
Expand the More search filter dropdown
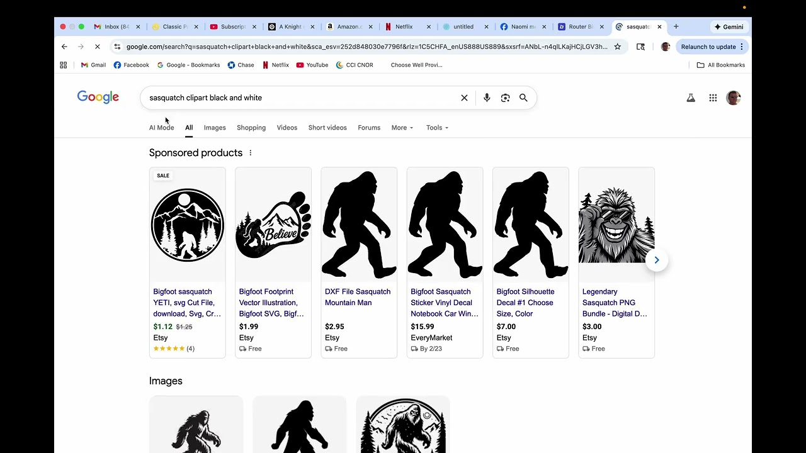tap(402, 128)
